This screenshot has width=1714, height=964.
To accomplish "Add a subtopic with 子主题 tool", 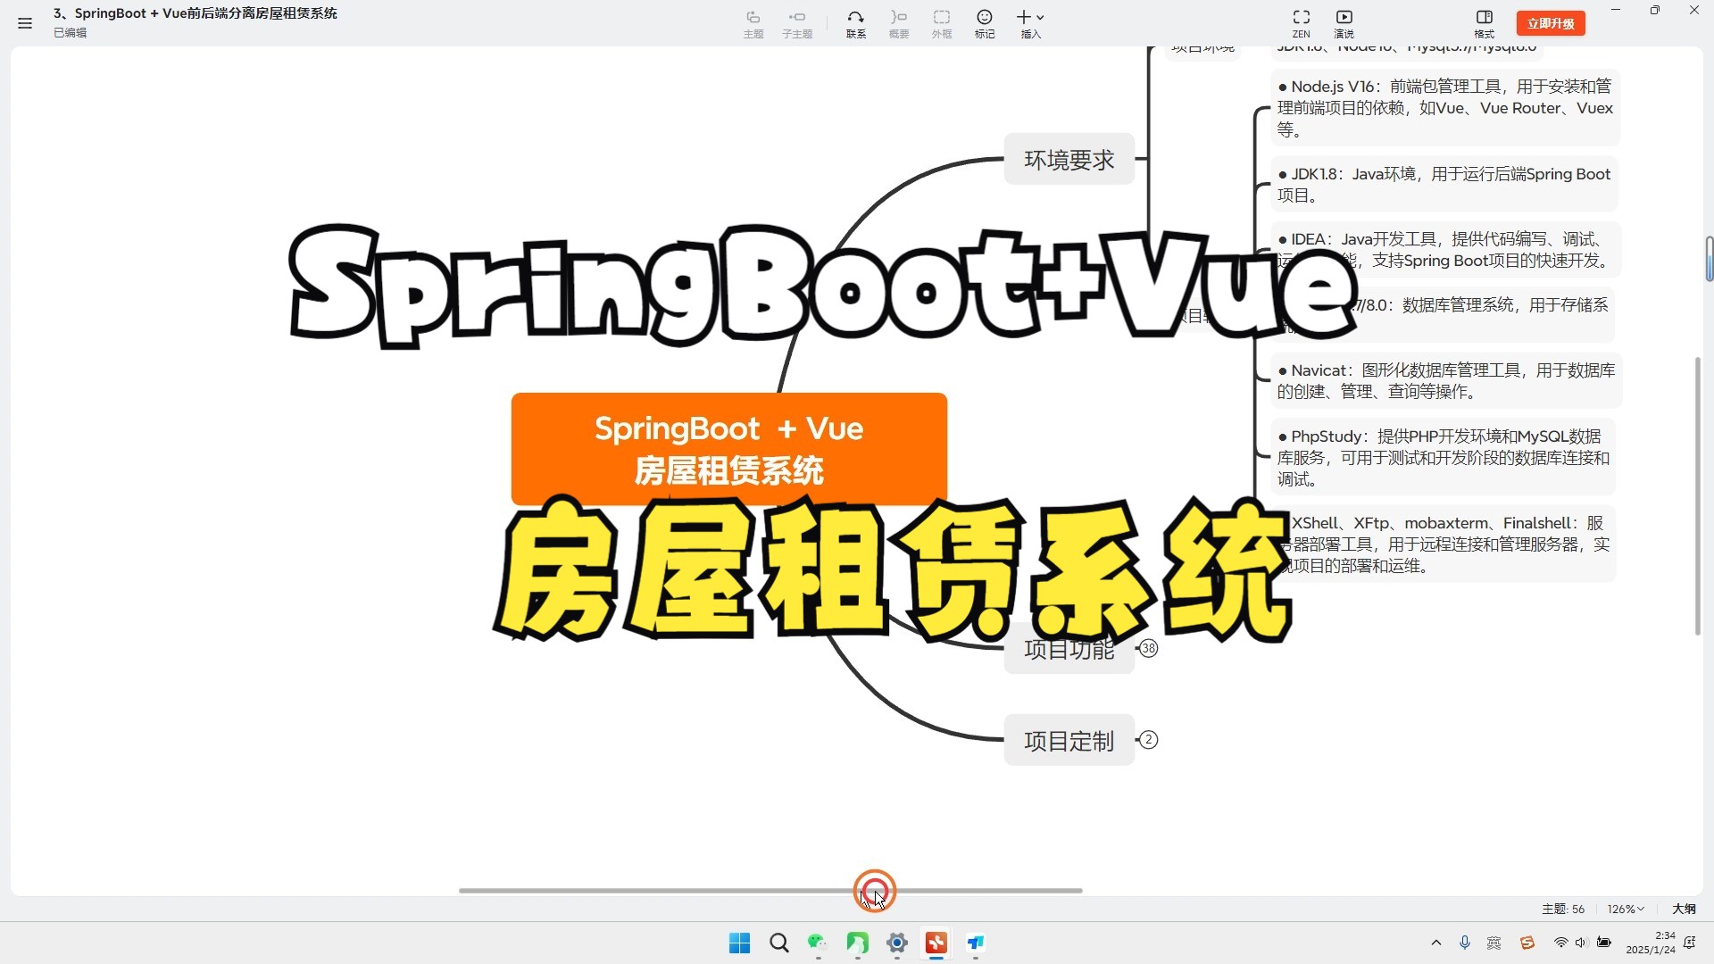I will pyautogui.click(x=797, y=24).
